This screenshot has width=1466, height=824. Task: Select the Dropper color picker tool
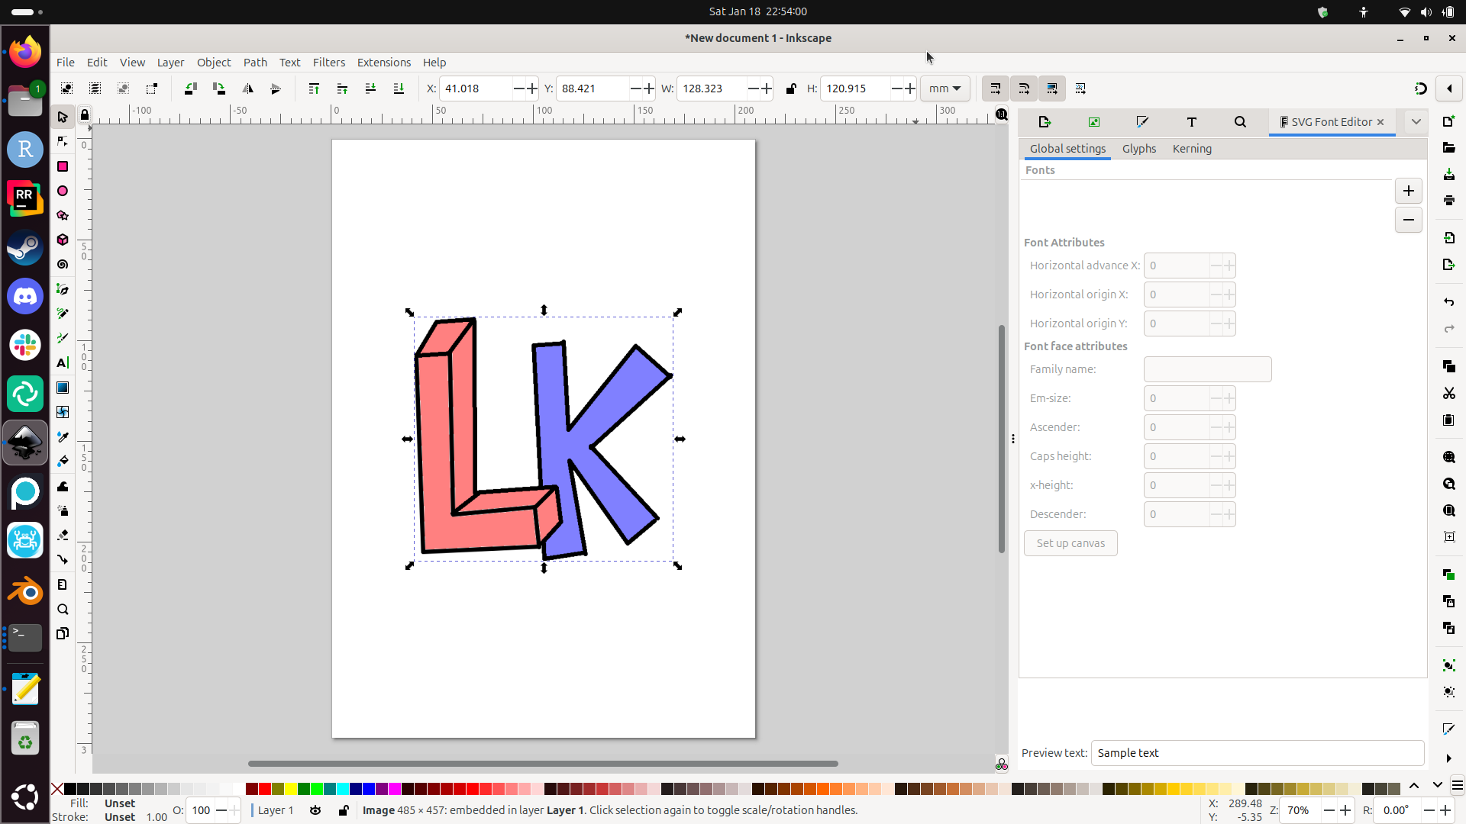pos(63,436)
